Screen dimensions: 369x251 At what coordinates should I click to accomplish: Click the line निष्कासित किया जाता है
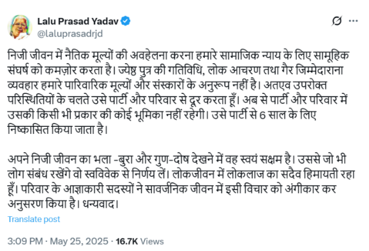point(58,130)
